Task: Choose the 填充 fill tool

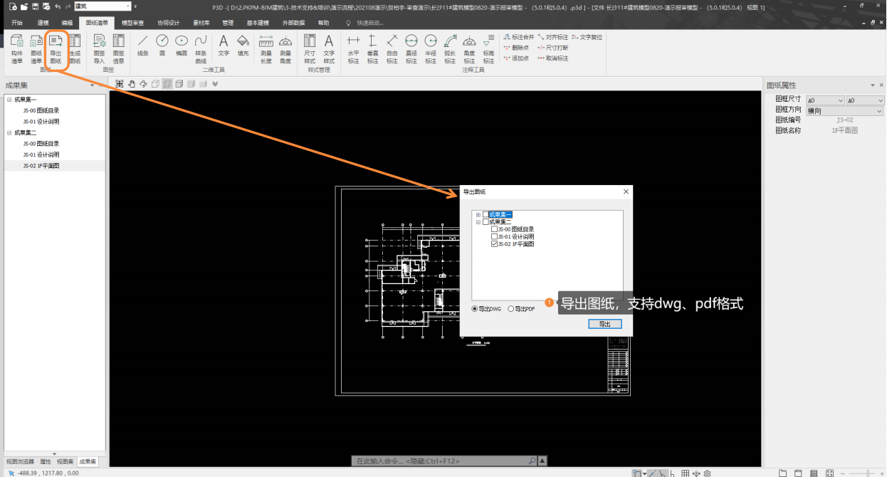Action: (243, 45)
